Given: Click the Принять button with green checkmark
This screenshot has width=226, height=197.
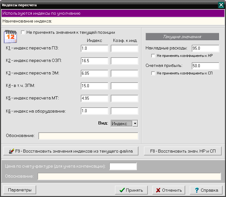Looking at the screenshot, I should (x=131, y=190).
